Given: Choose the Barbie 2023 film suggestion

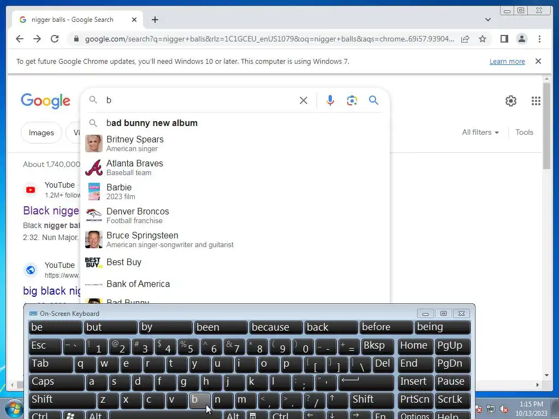Looking at the screenshot, I should pos(235,191).
